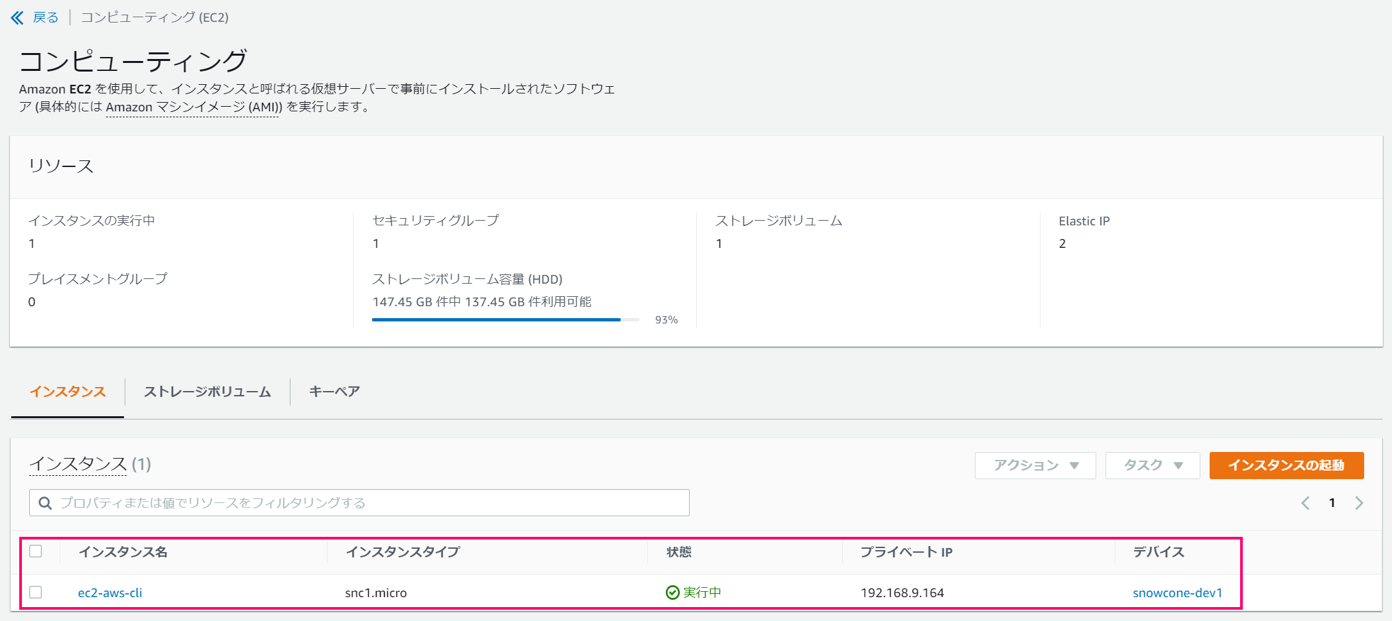Click the previous page arrow in pagination
Image resolution: width=1392 pixels, height=621 pixels.
(1305, 502)
